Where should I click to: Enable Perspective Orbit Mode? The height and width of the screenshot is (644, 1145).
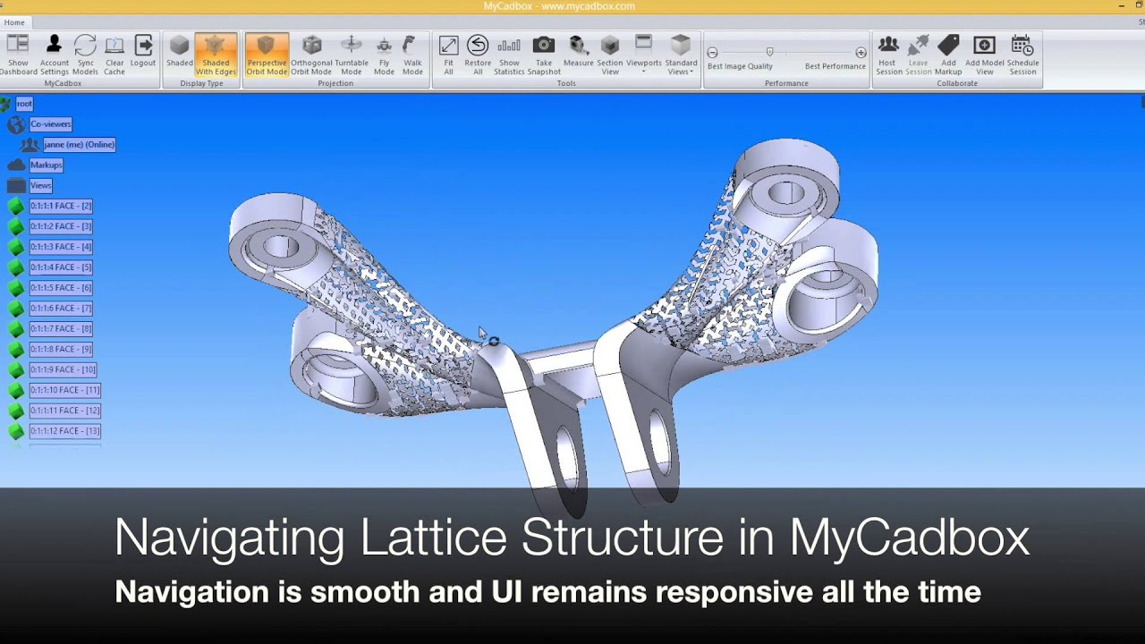pos(267,55)
